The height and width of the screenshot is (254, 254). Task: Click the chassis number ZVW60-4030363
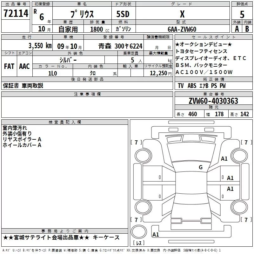[x=213, y=101]
